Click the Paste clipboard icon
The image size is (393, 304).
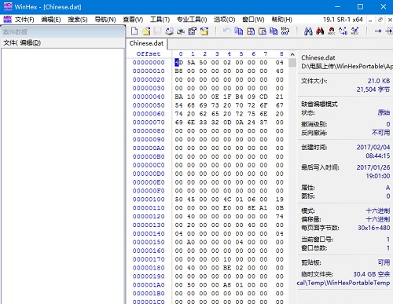point(263,31)
